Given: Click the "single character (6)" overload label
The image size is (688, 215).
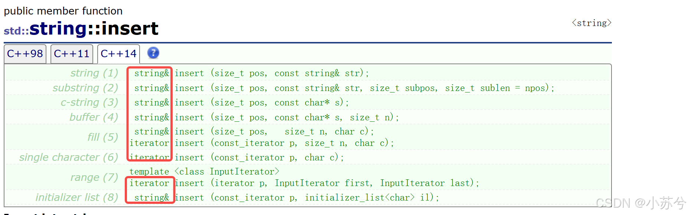Looking at the screenshot, I should click(x=68, y=157).
